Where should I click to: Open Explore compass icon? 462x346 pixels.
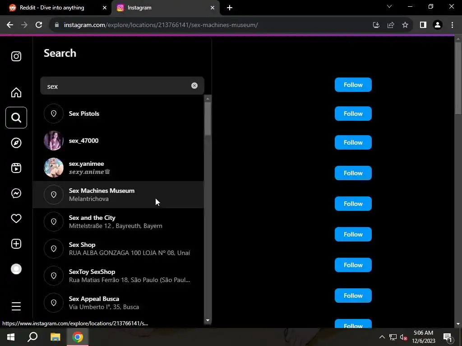coord(16,143)
